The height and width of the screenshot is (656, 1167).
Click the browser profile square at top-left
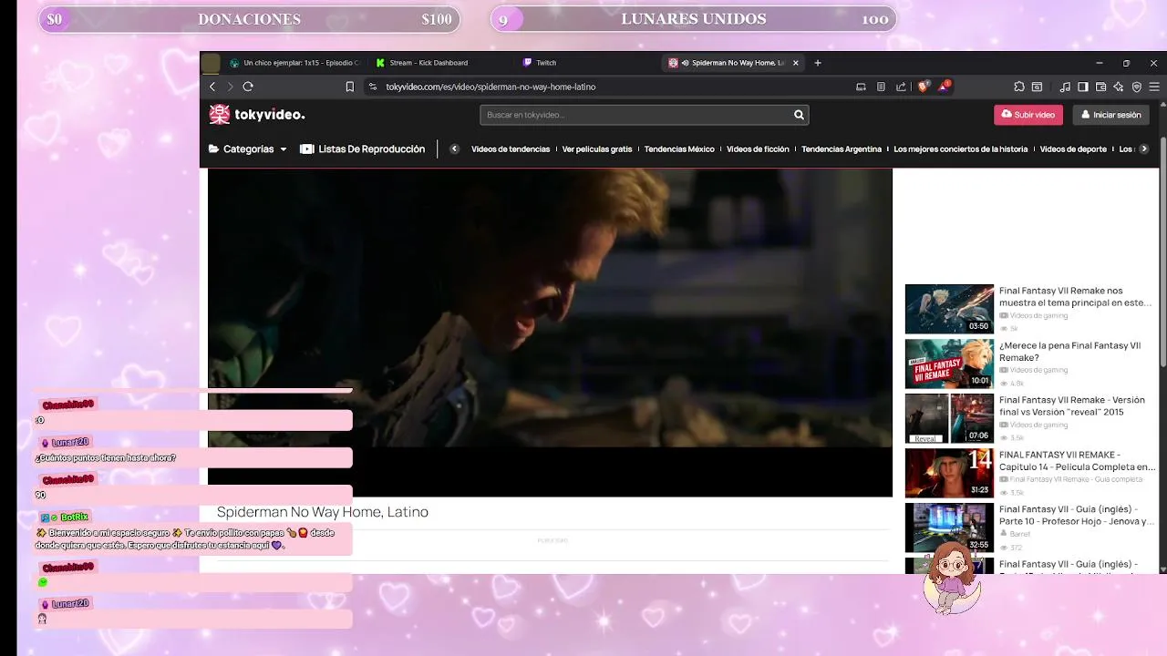tap(211, 63)
